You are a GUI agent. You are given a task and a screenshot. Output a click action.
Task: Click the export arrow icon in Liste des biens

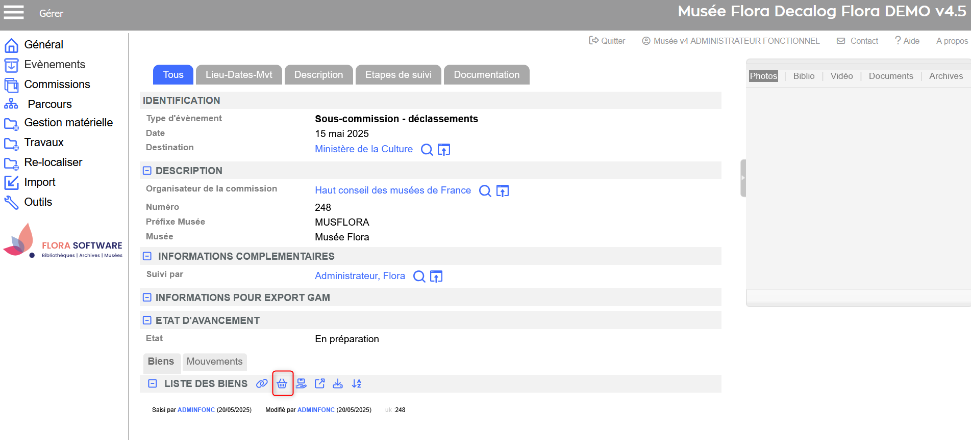pyautogui.click(x=320, y=383)
